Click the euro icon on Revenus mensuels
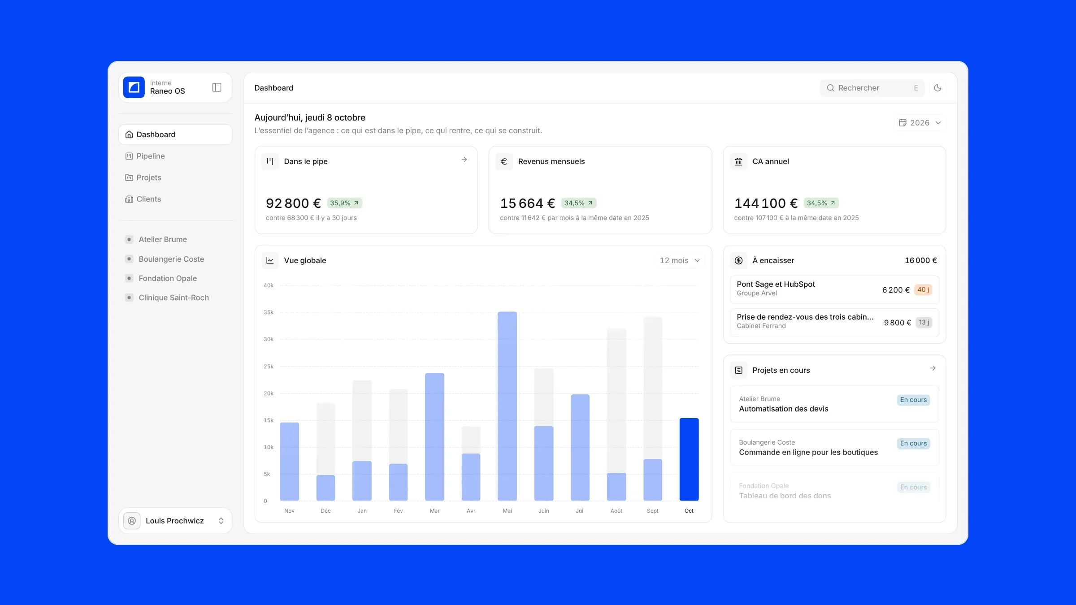Screen dimensions: 1076x605 [x=504, y=161]
